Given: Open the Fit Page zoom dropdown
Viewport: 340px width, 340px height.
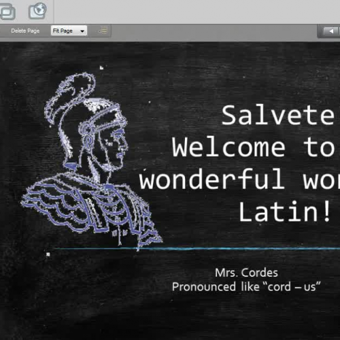Looking at the screenshot, I should click(69, 31).
